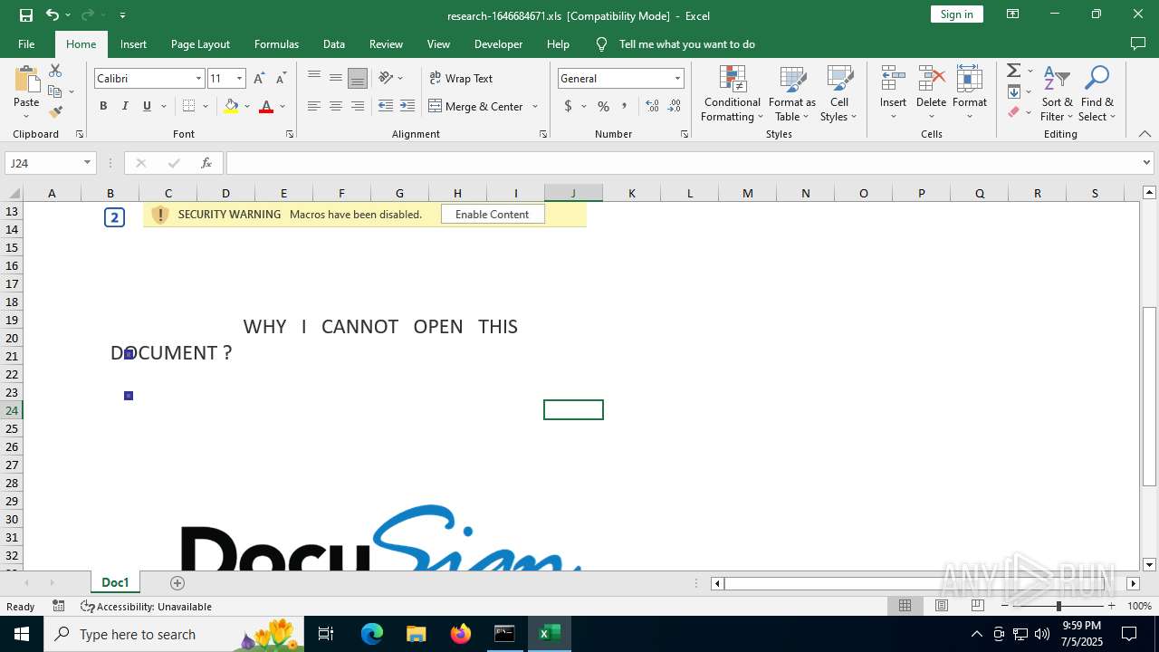Screen dimensions: 1159x652
Task: Apply Comma Style format
Action: 624,106
